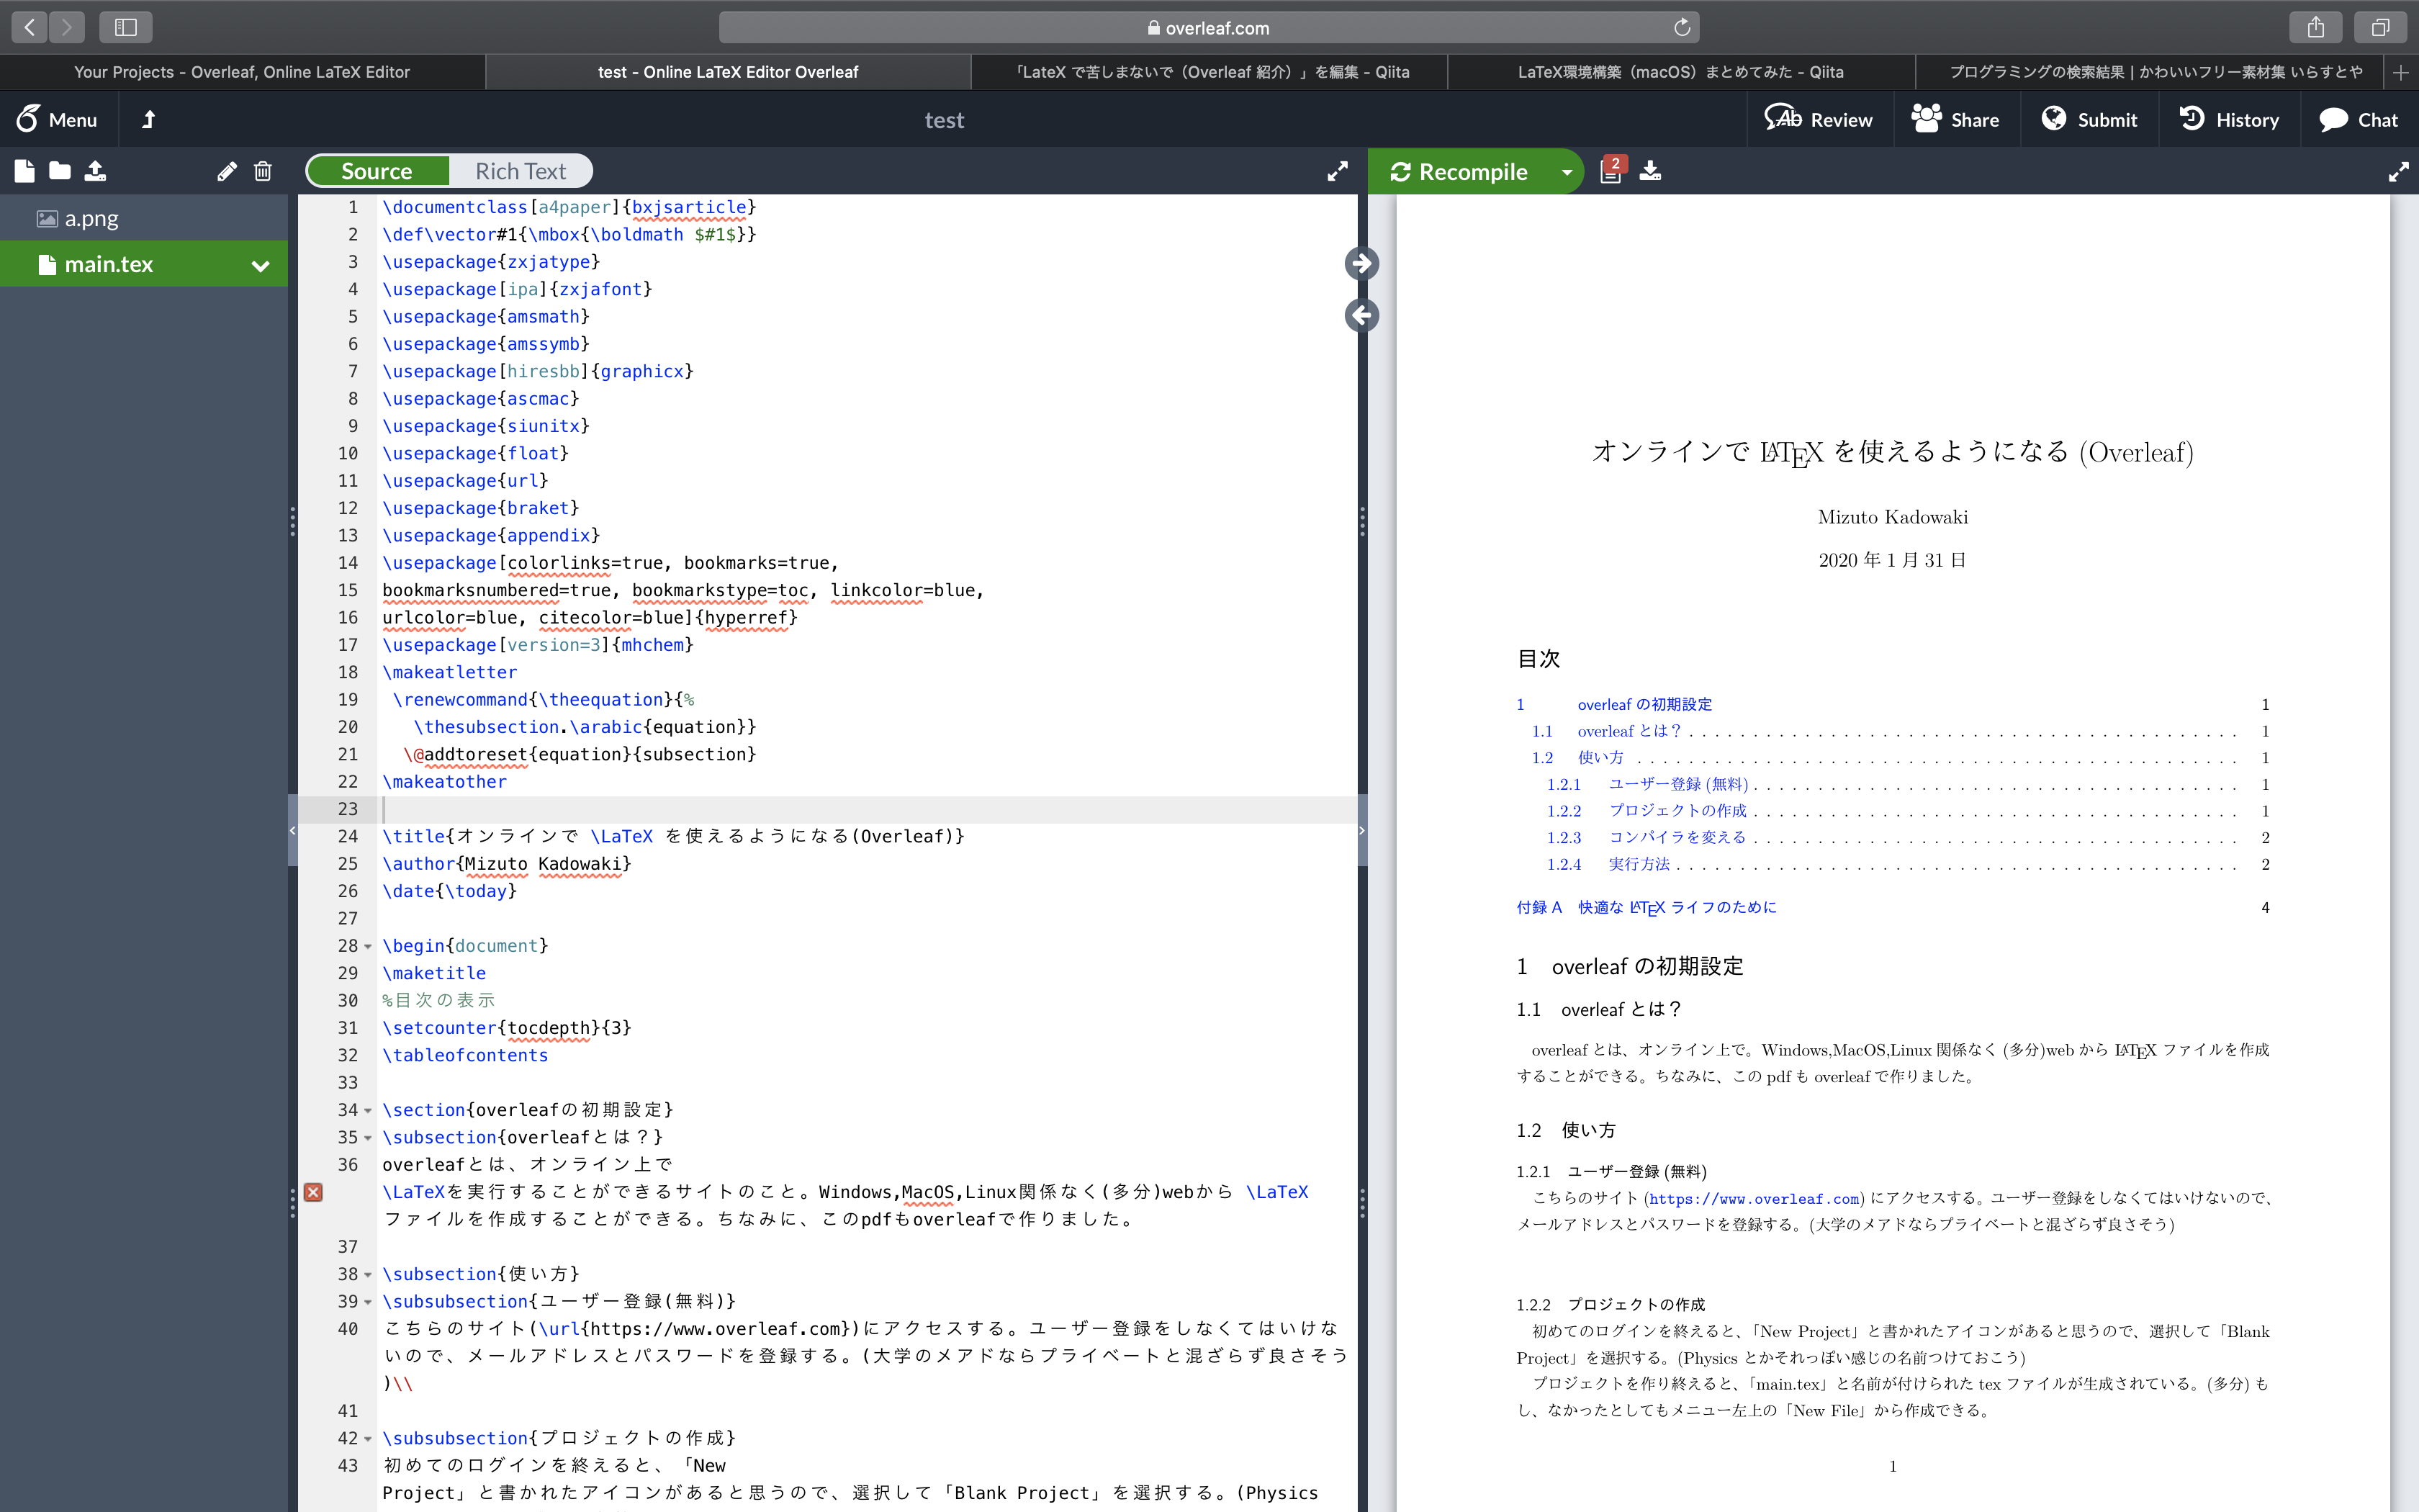Collapse the fold at line 34 section
The height and width of the screenshot is (1512, 2419).
coord(368,1111)
